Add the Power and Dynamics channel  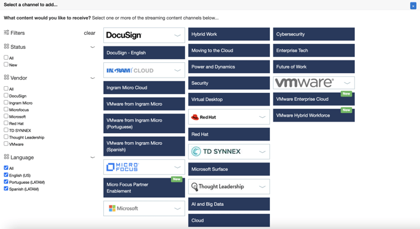click(x=229, y=67)
